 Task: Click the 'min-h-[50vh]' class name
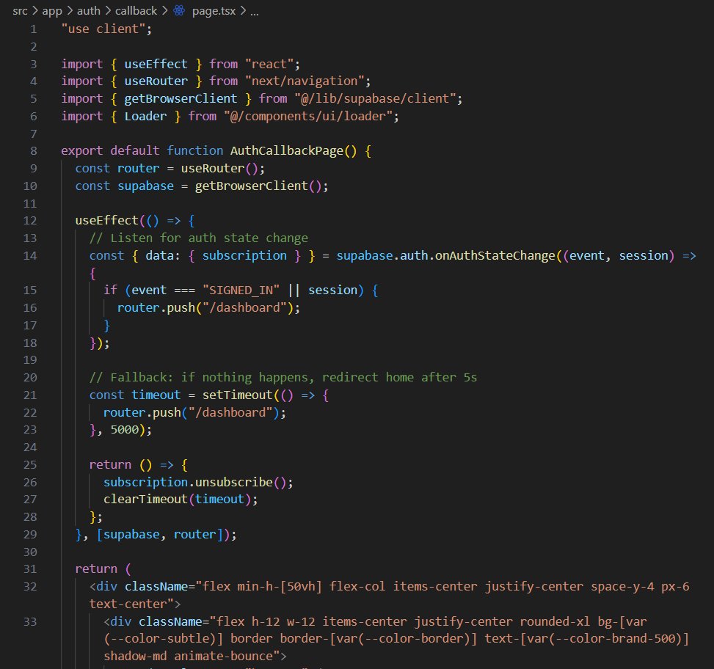tap(280, 587)
